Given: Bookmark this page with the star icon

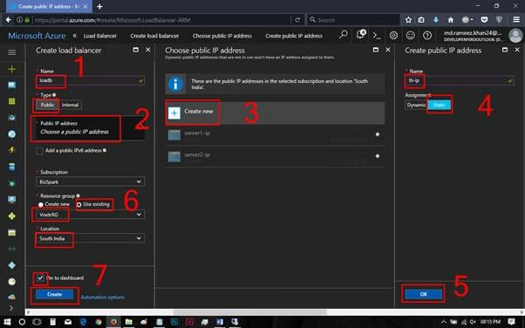Looking at the screenshot, I should point(408,20).
